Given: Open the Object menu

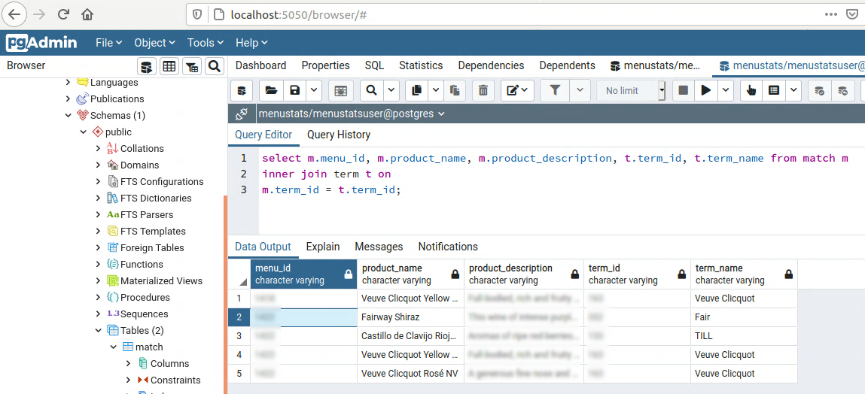Looking at the screenshot, I should 154,42.
